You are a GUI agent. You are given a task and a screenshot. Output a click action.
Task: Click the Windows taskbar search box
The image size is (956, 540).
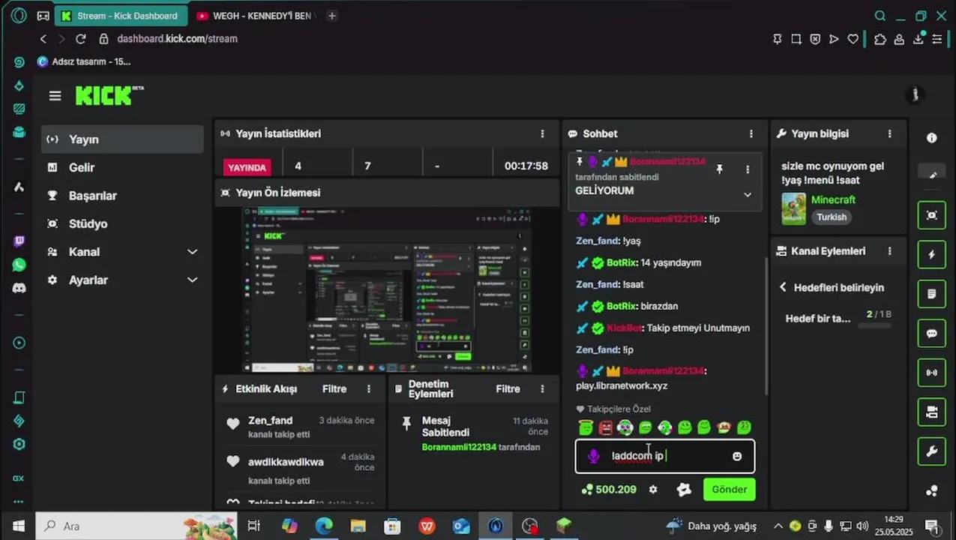pyautogui.click(x=135, y=526)
